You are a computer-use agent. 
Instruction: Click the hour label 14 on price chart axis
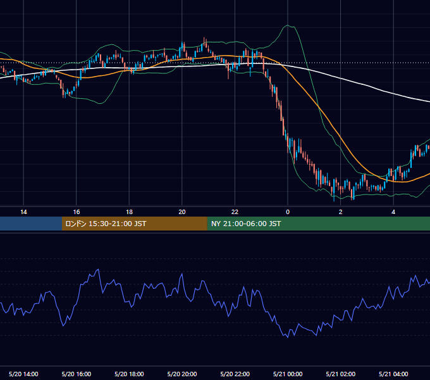[x=23, y=212]
